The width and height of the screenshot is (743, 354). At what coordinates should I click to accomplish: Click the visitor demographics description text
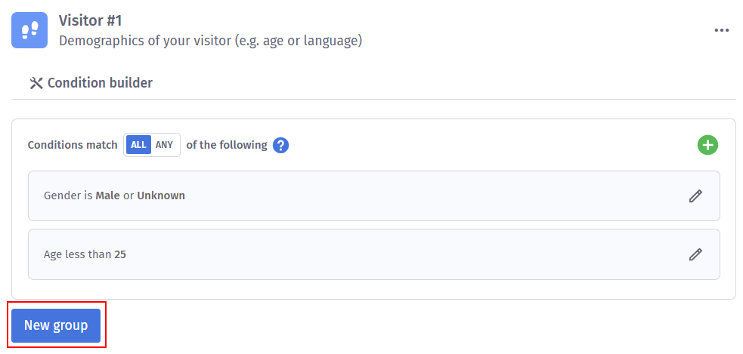210,40
